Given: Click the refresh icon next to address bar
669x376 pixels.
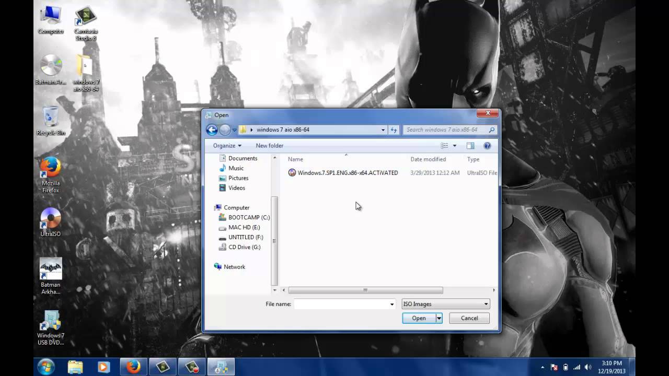Looking at the screenshot, I should (x=394, y=130).
